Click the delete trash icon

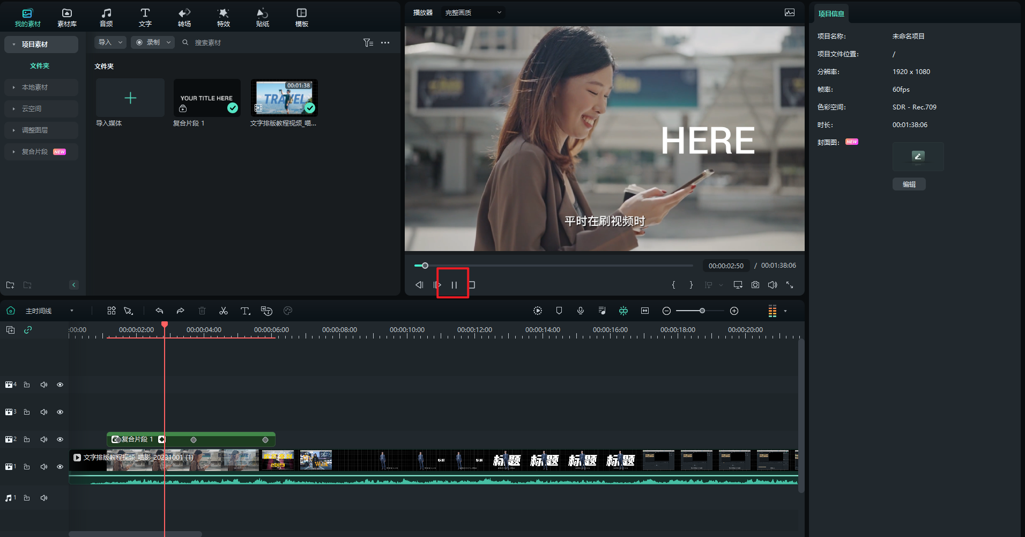click(202, 311)
